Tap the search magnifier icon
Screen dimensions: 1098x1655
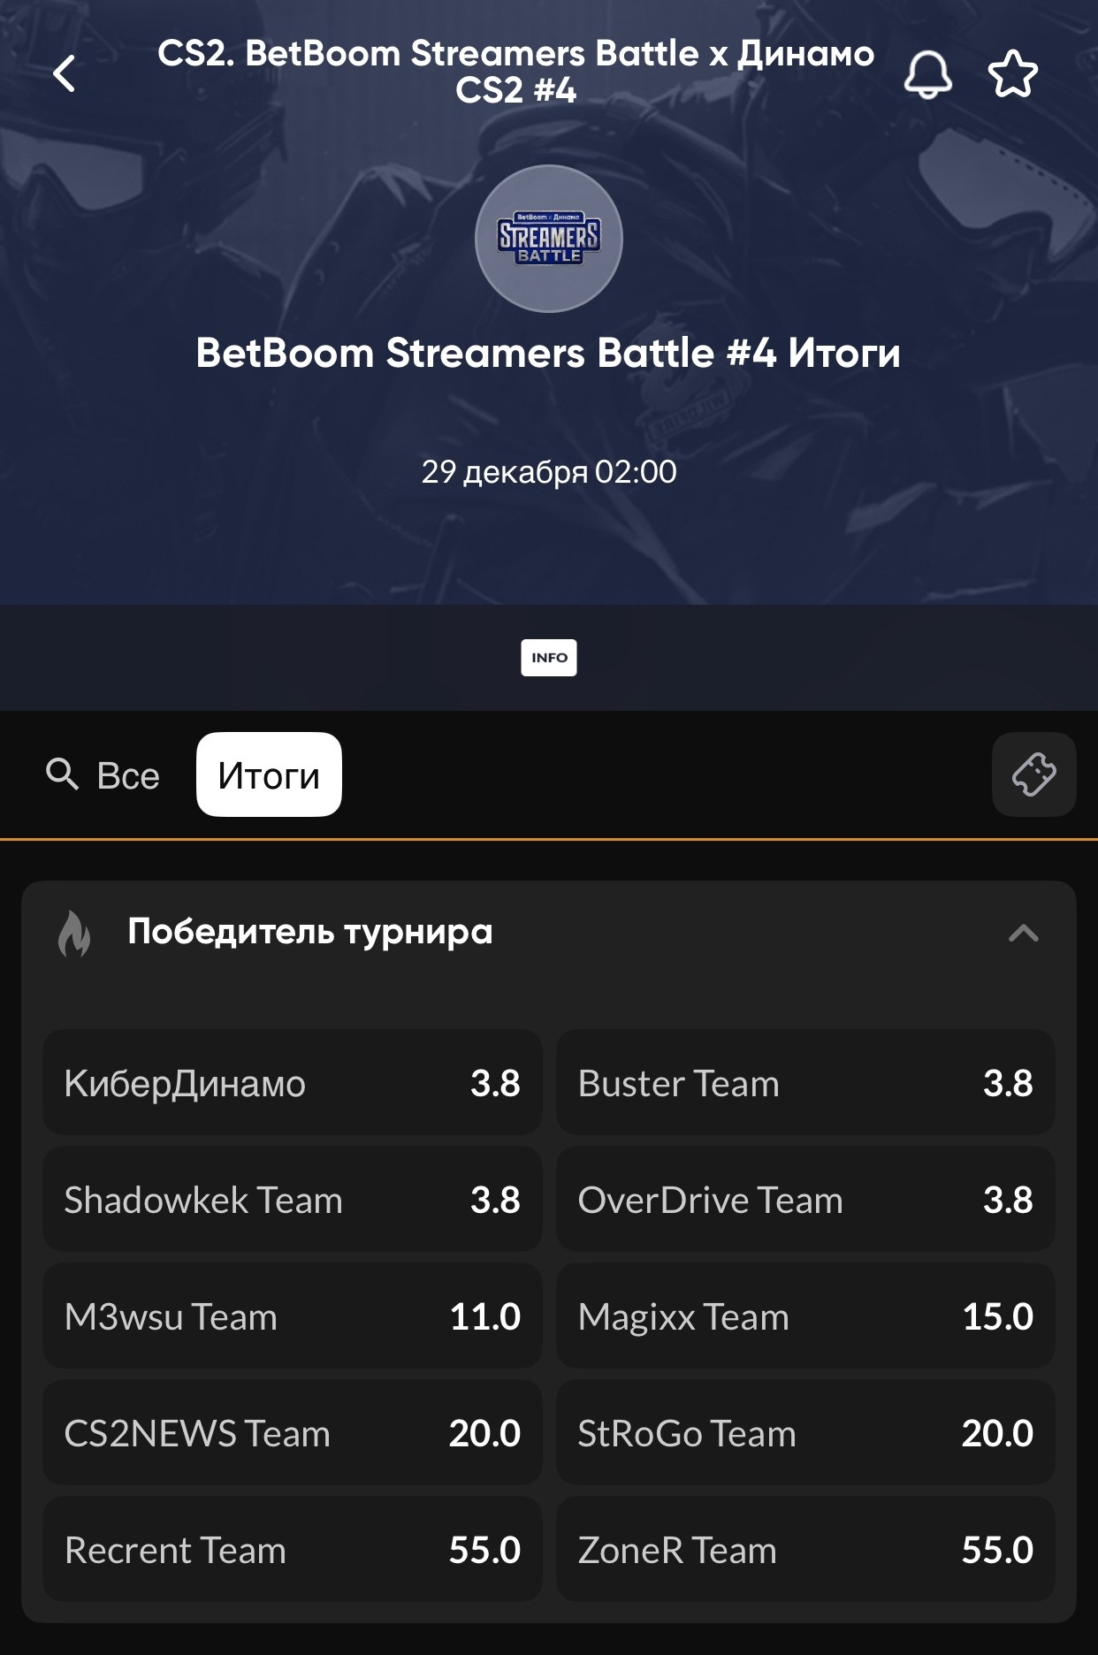(x=62, y=774)
